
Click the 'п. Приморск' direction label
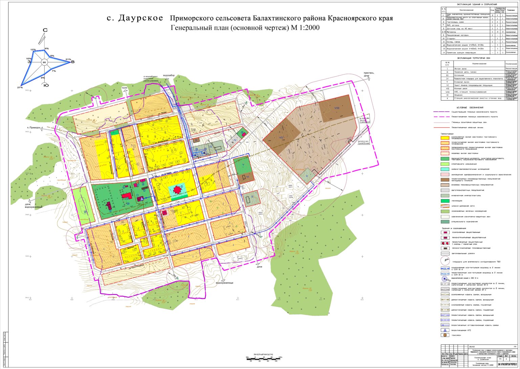click(34, 128)
